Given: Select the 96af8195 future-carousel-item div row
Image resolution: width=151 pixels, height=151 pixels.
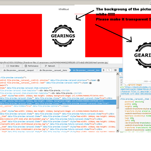Looking at the screenshot, I should pyautogui.click(x=58, y=112).
